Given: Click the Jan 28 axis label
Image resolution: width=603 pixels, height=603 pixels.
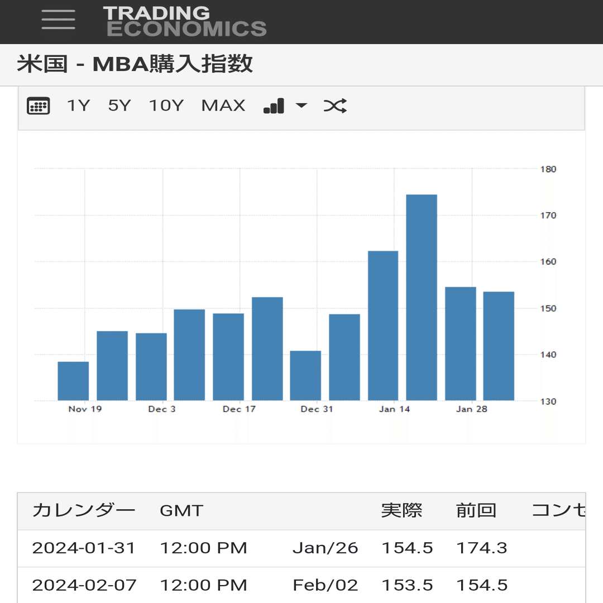Looking at the screenshot, I should click(x=471, y=409).
